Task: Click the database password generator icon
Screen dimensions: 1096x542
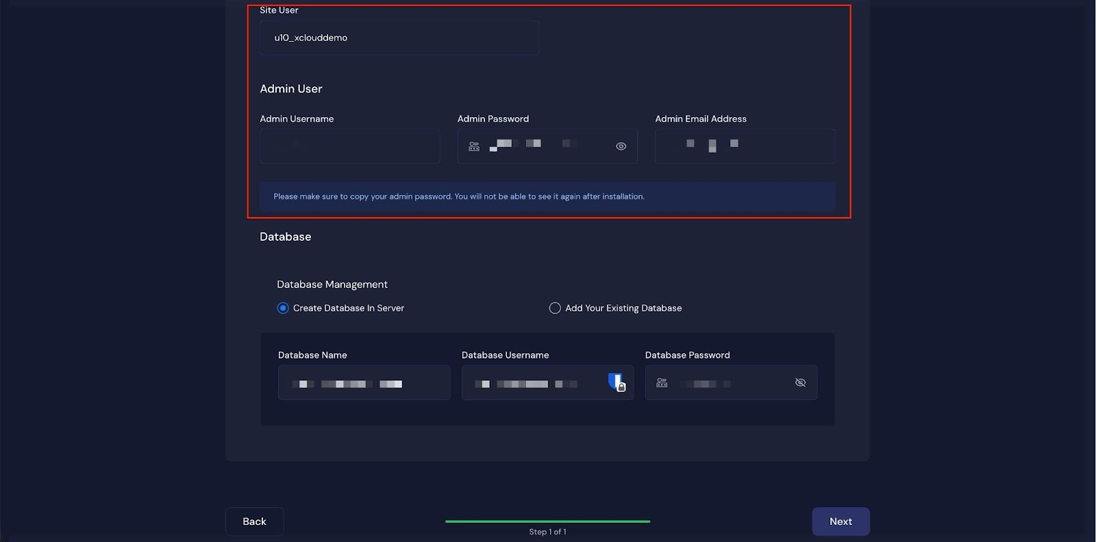Action: click(662, 383)
